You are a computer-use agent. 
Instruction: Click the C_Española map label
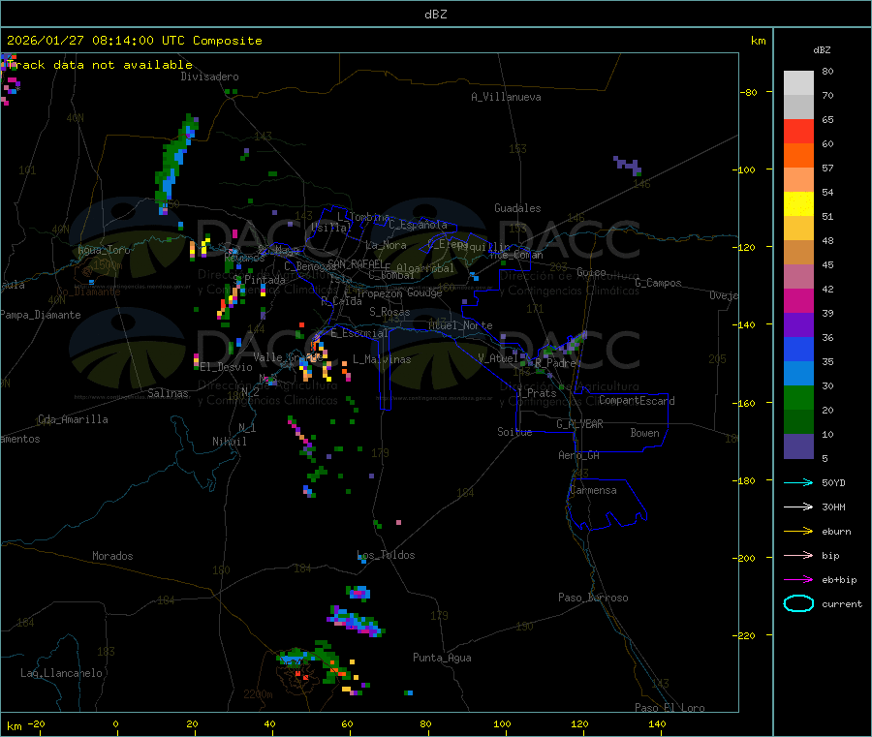point(418,225)
